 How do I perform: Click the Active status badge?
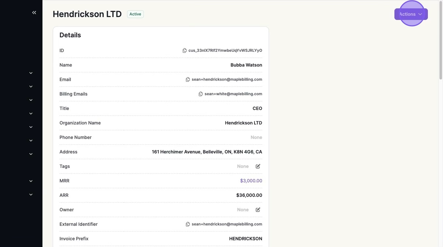pyautogui.click(x=135, y=14)
